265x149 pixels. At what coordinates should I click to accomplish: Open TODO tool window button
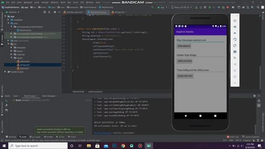[x=72, y=137]
